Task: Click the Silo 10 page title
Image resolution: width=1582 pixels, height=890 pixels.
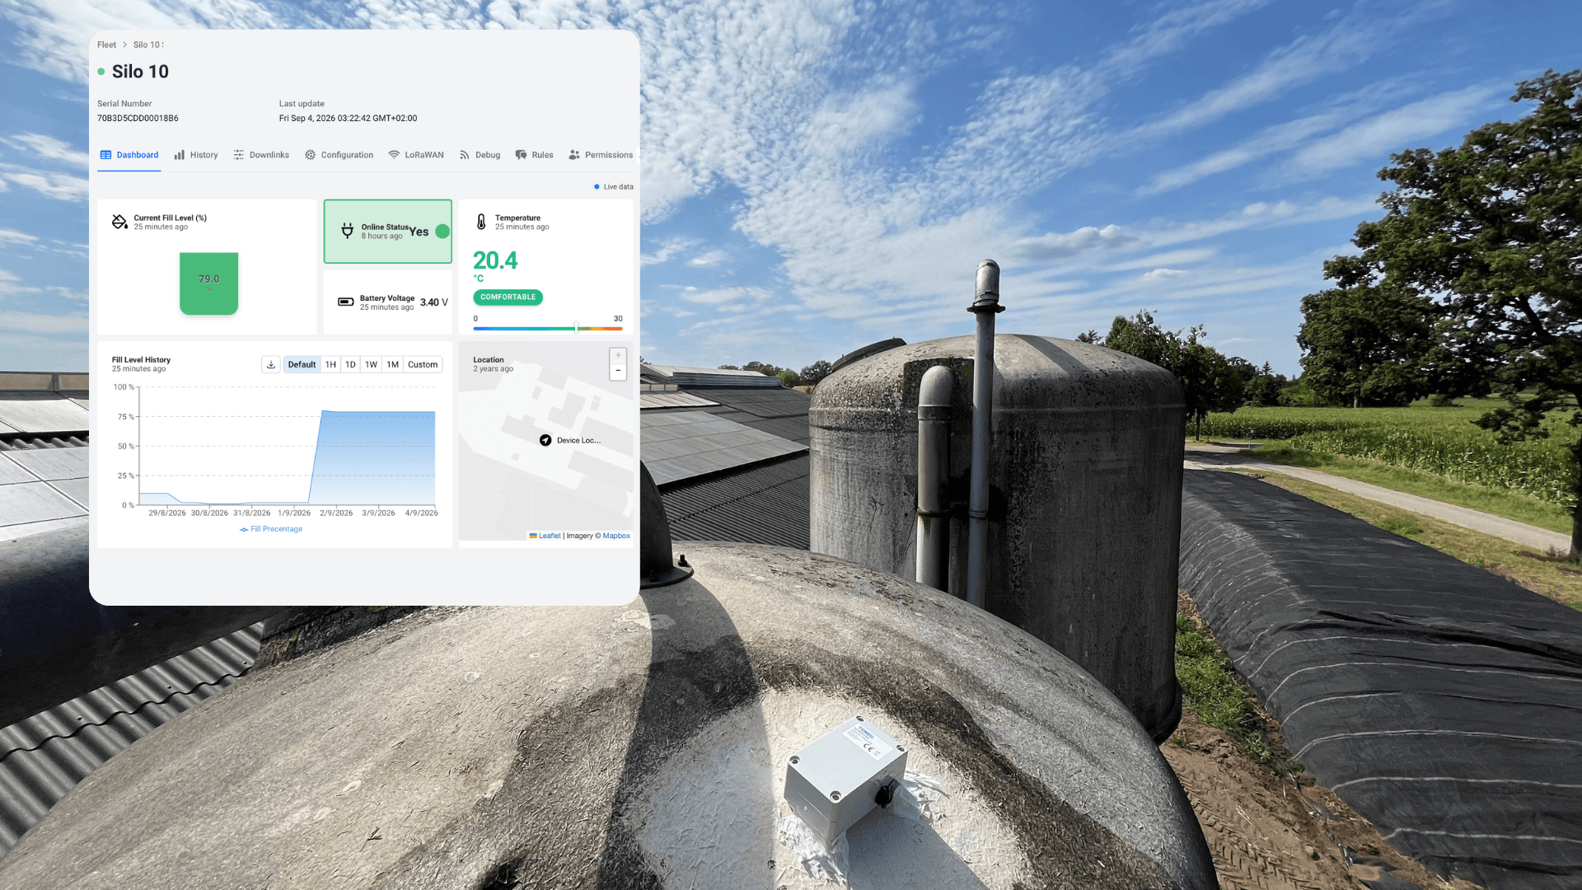Action: (140, 72)
